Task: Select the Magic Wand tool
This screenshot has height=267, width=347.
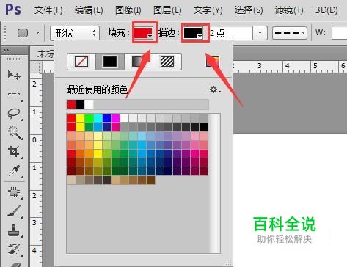Action: (14, 133)
